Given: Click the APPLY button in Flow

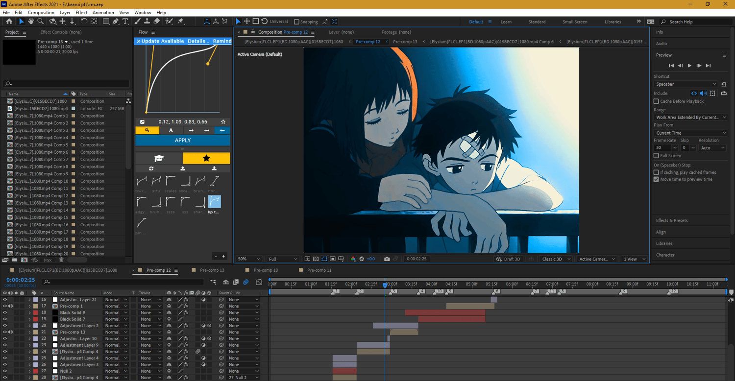Looking at the screenshot, I should click(183, 140).
